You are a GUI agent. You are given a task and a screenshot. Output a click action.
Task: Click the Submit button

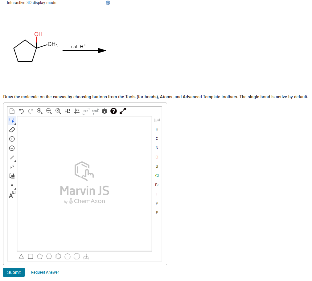tap(14, 272)
